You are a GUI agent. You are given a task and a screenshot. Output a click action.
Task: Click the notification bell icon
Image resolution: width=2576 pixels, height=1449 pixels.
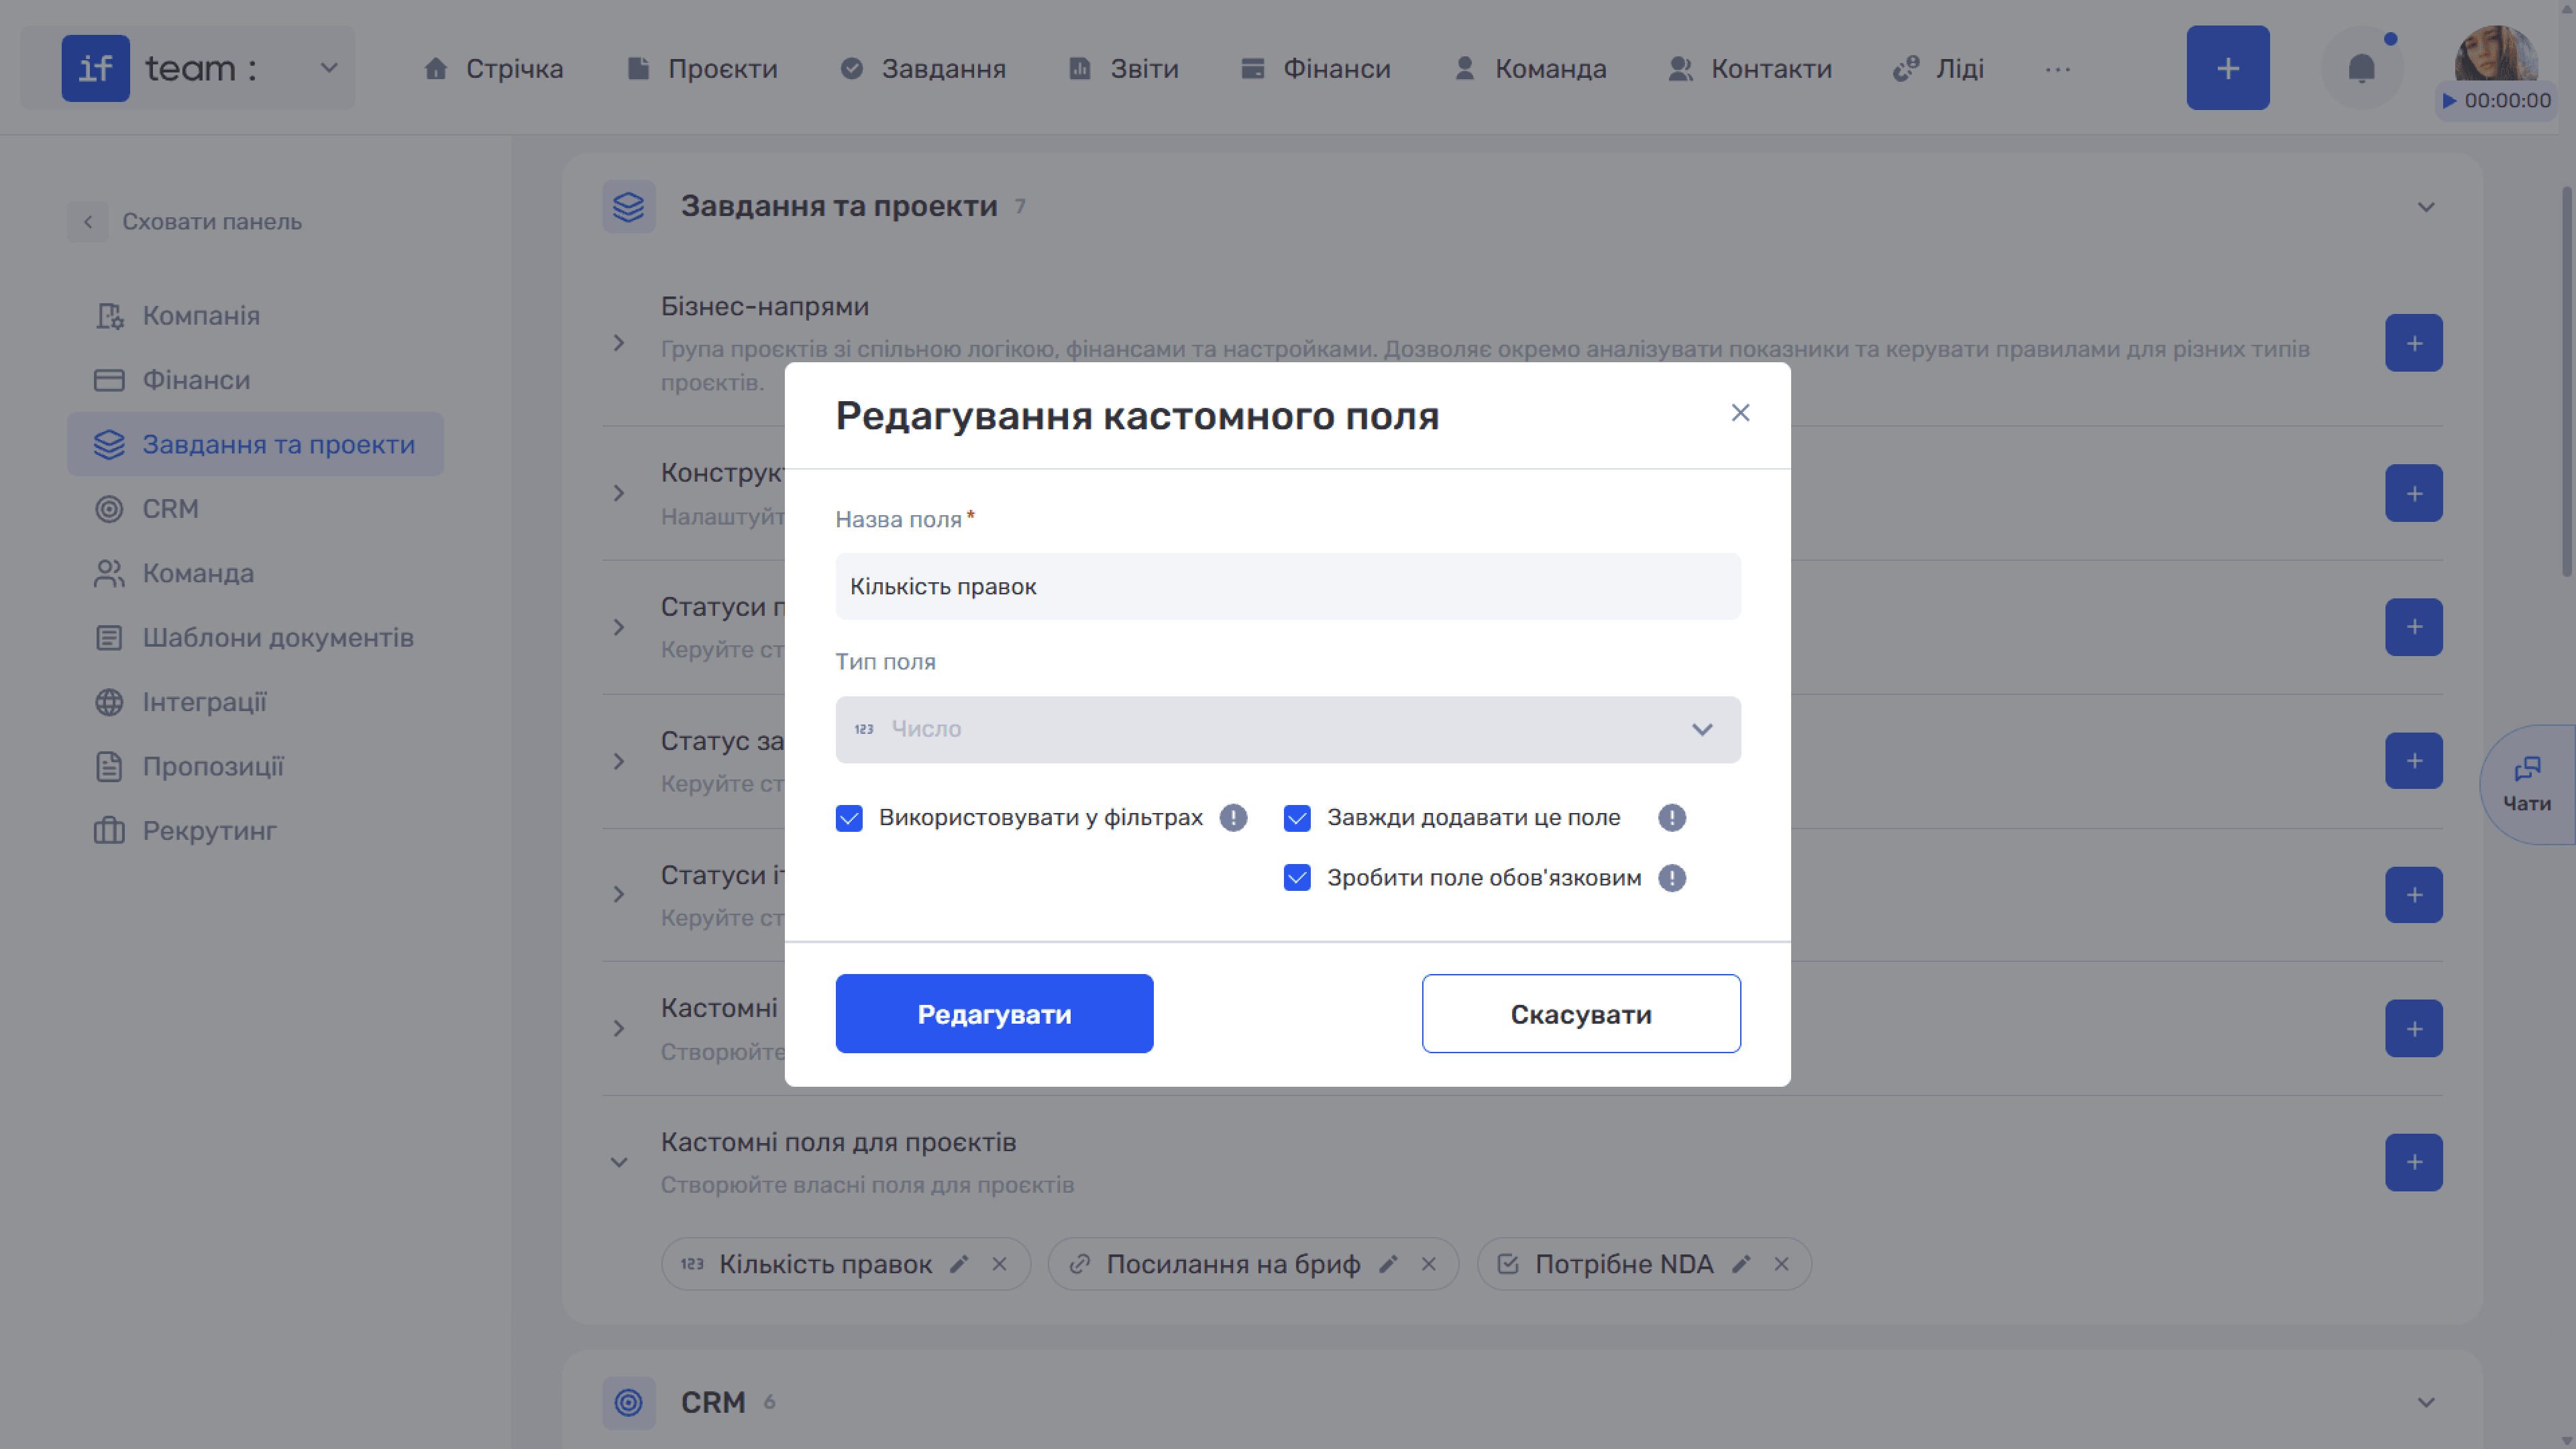[2361, 68]
